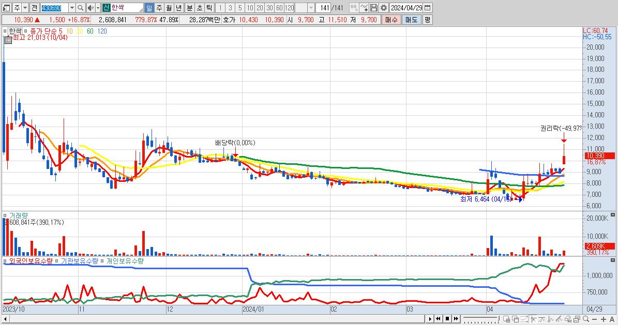Stop the chart replay
This screenshot has width=618, height=325.
[x=447, y=319]
